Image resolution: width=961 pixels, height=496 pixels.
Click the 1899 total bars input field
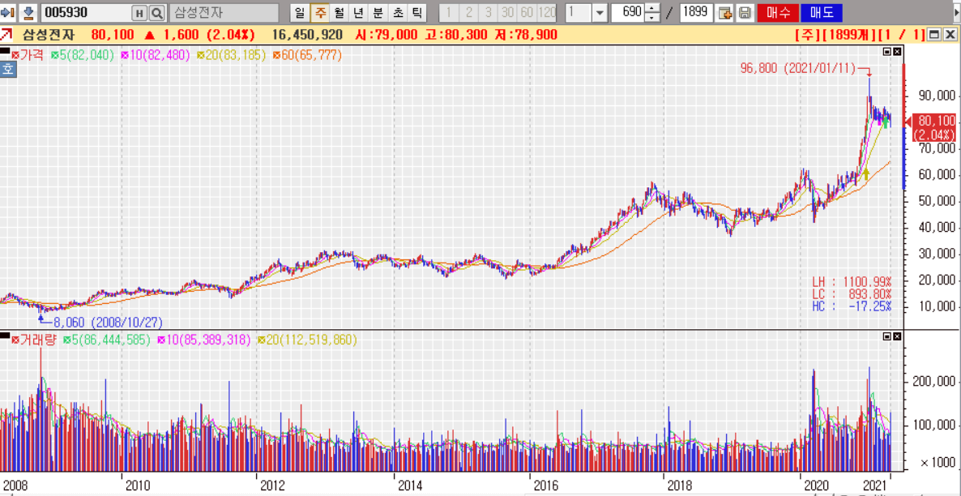[x=697, y=13]
